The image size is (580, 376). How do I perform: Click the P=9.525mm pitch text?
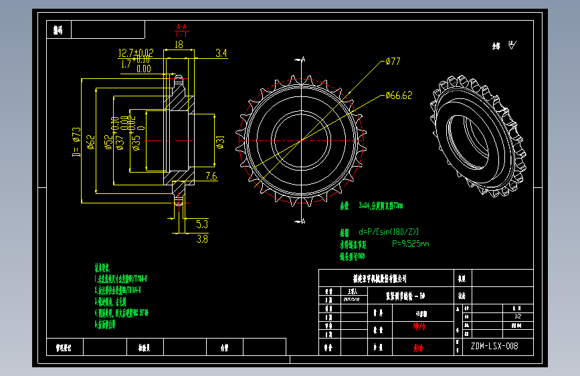pos(411,244)
